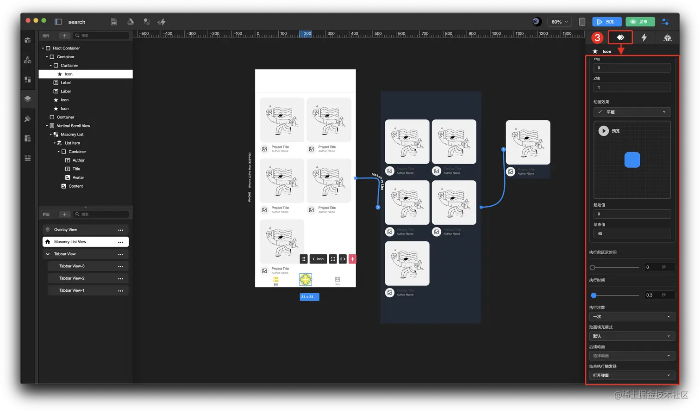Open the data sheet tool in top toolbar
Screen dimensions: 700x411
(114, 22)
